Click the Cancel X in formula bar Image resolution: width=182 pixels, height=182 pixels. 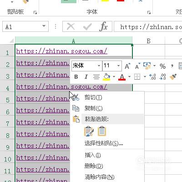coord(71,27)
